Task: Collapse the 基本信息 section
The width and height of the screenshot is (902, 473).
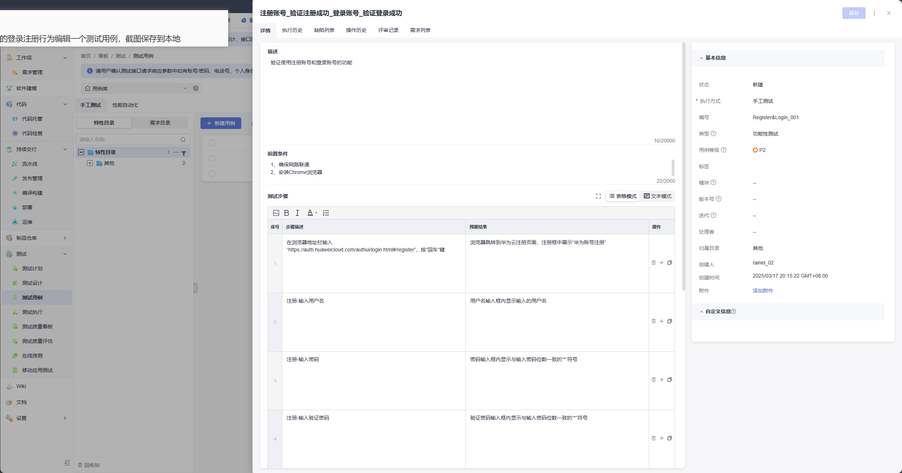Action: [x=702, y=58]
